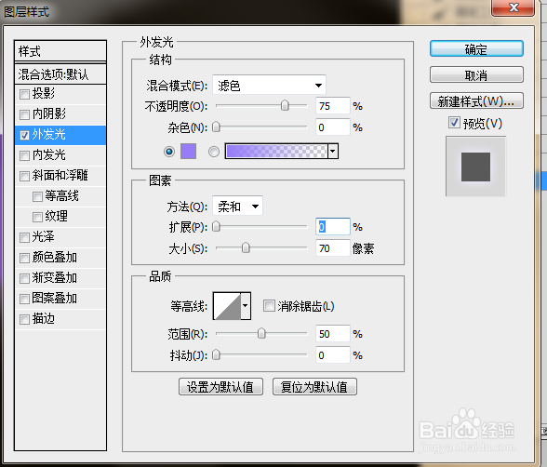This screenshot has width=547, height=467.
Task: Click the opacity value field showing 75
Action: pyautogui.click(x=333, y=106)
